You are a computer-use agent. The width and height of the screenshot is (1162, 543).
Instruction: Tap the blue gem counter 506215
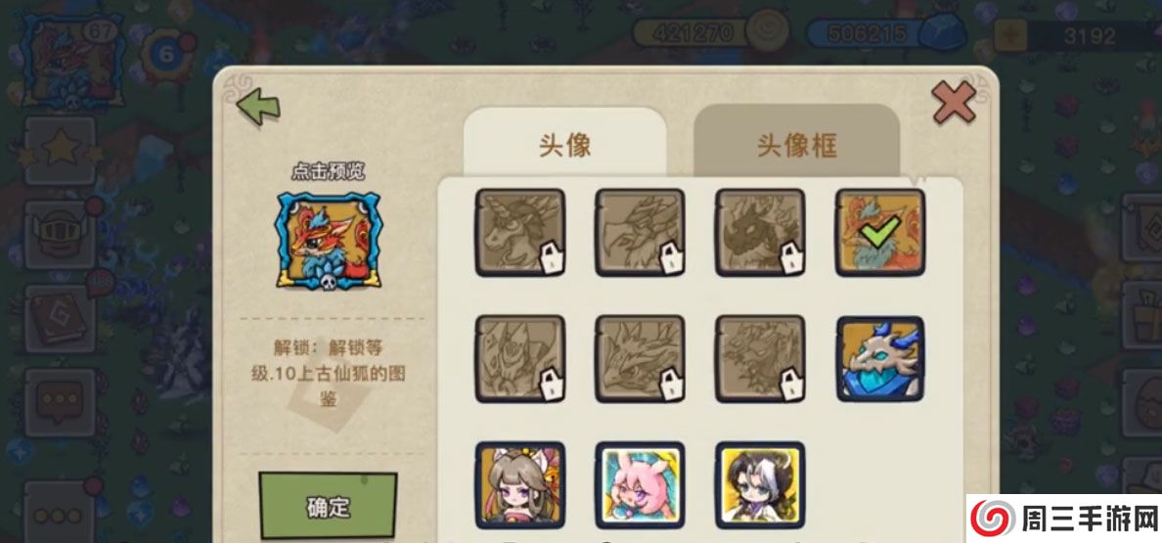pyautogui.click(x=886, y=34)
